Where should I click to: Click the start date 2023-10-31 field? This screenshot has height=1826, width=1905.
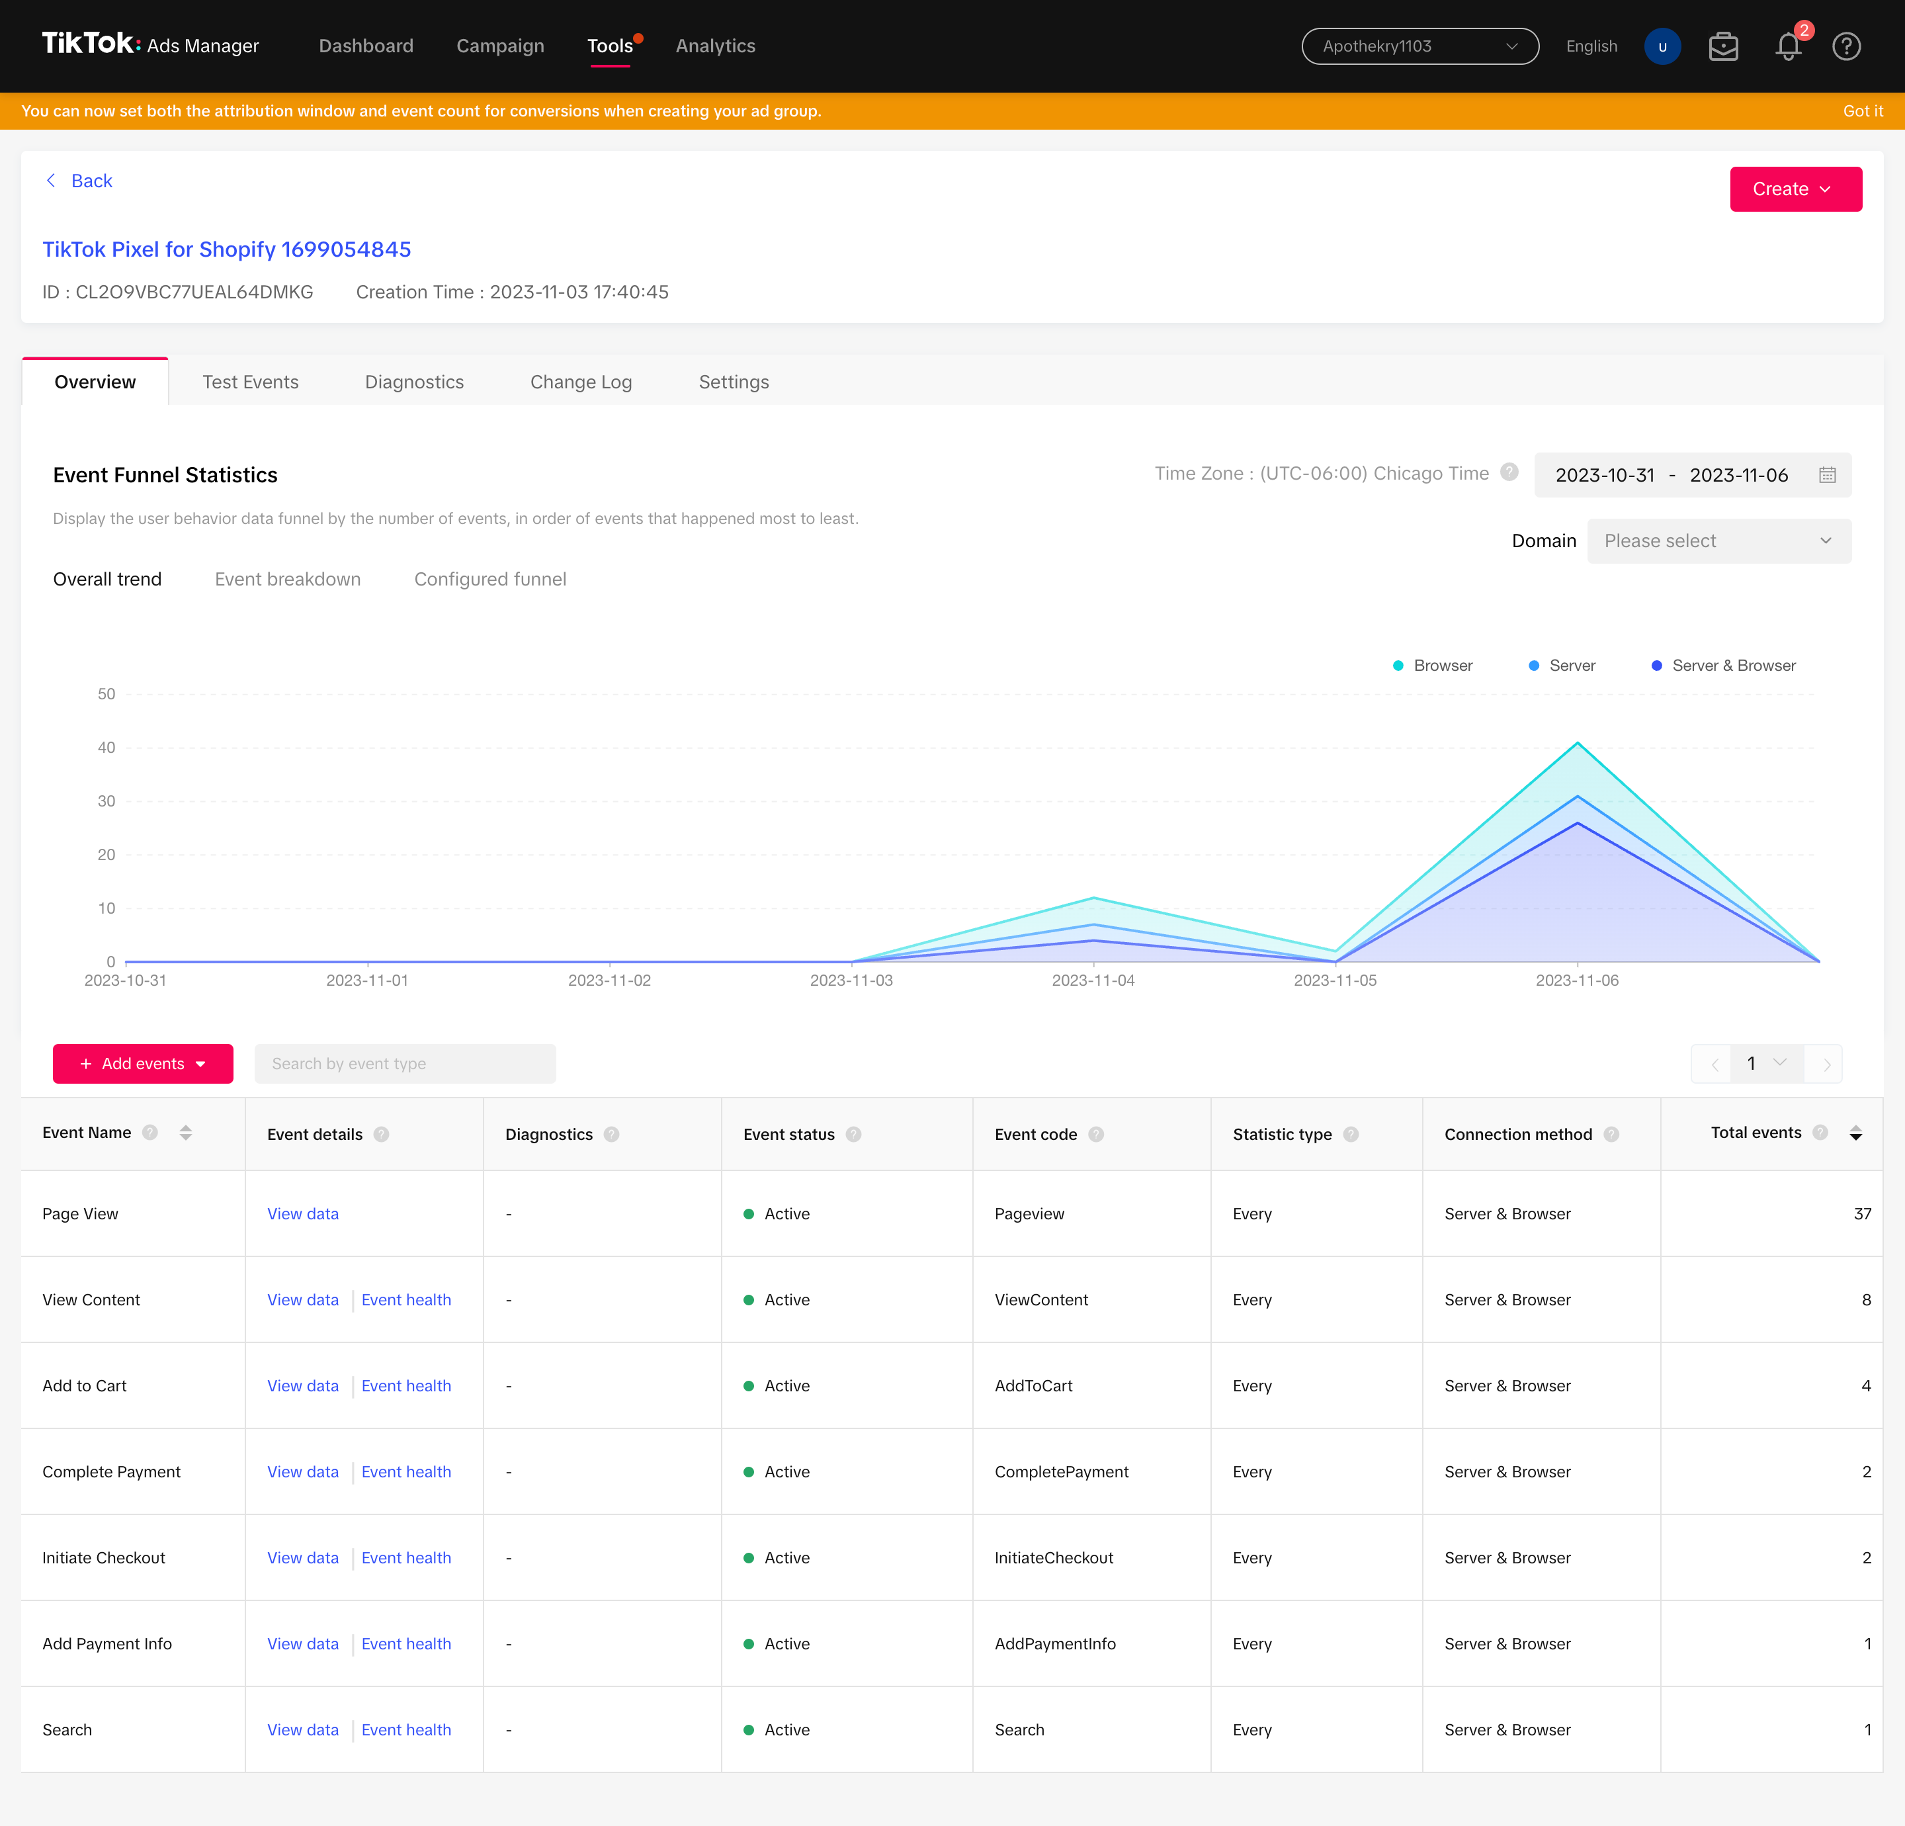point(1605,474)
